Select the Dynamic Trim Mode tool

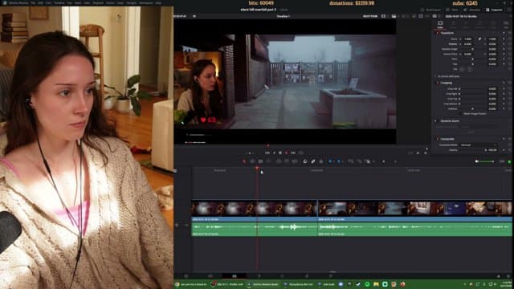tap(260, 161)
